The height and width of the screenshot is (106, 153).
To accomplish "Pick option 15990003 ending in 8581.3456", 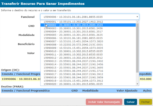I will point(73,28).
